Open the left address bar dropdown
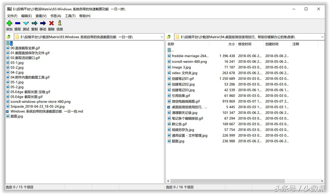 (x=162, y=37)
